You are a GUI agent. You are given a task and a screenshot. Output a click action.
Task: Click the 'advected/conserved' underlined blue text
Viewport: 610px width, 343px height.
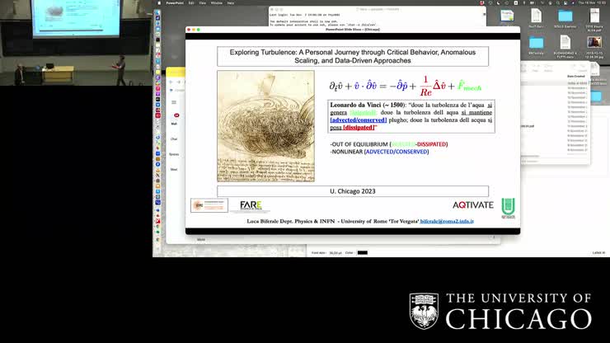[x=354, y=120]
